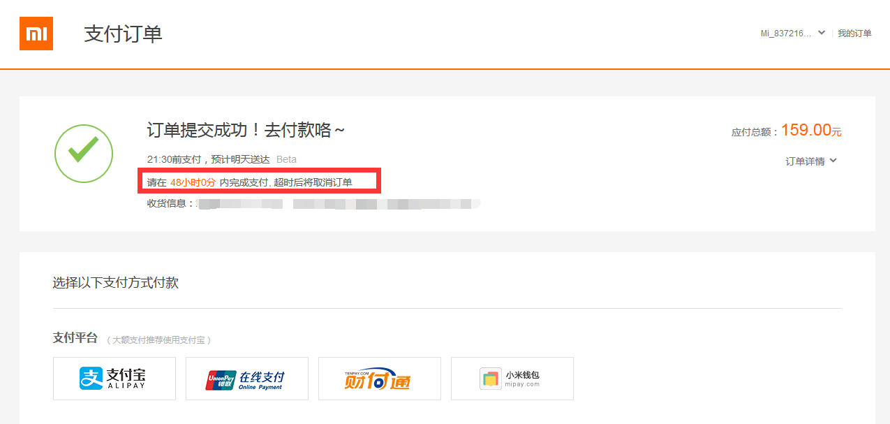The height and width of the screenshot is (424, 890).
Task: Choose the 支付宝 ALIPAY payment option
Action: [x=114, y=379]
